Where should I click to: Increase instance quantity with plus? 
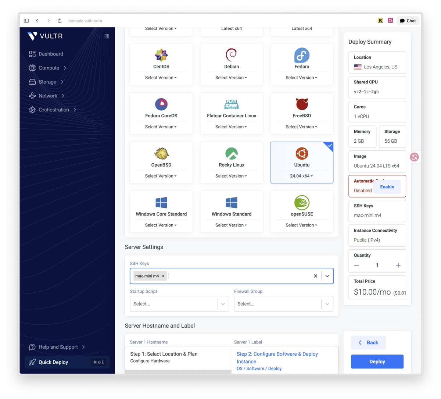point(398,266)
